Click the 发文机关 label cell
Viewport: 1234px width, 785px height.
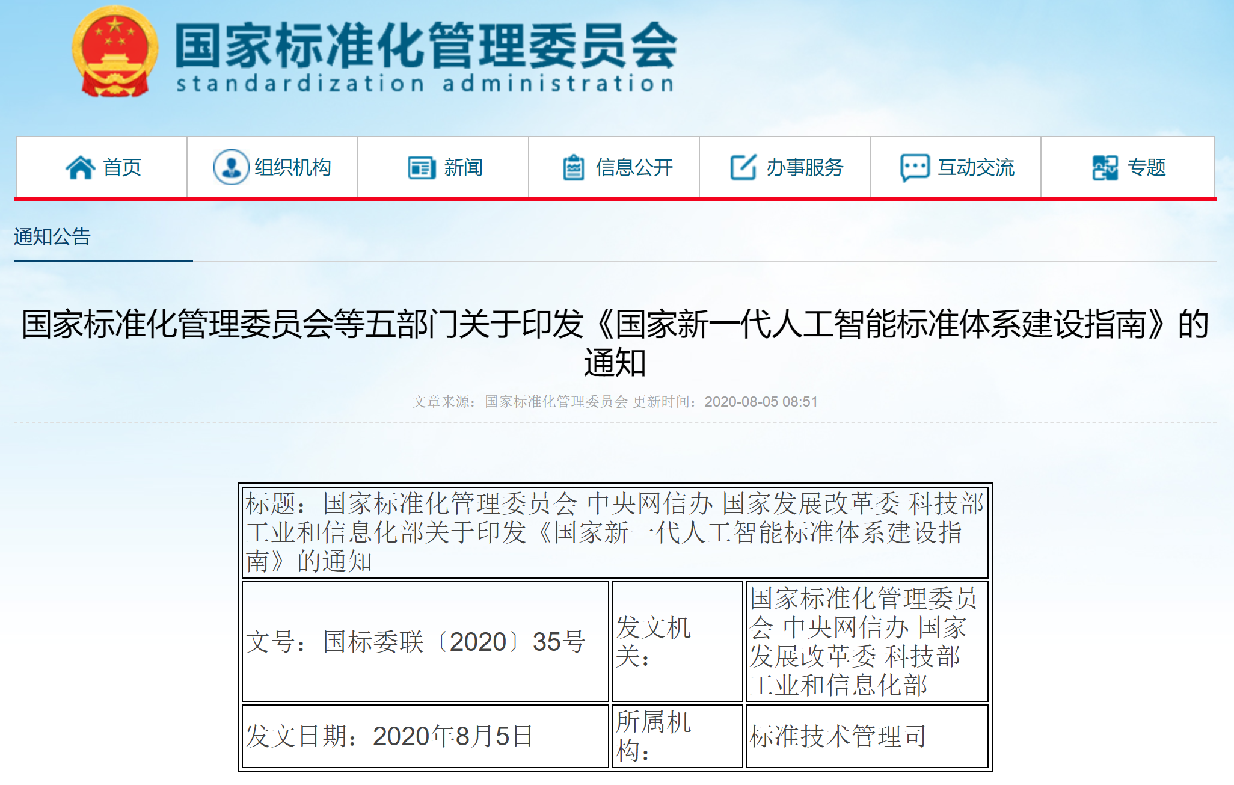tap(677, 641)
